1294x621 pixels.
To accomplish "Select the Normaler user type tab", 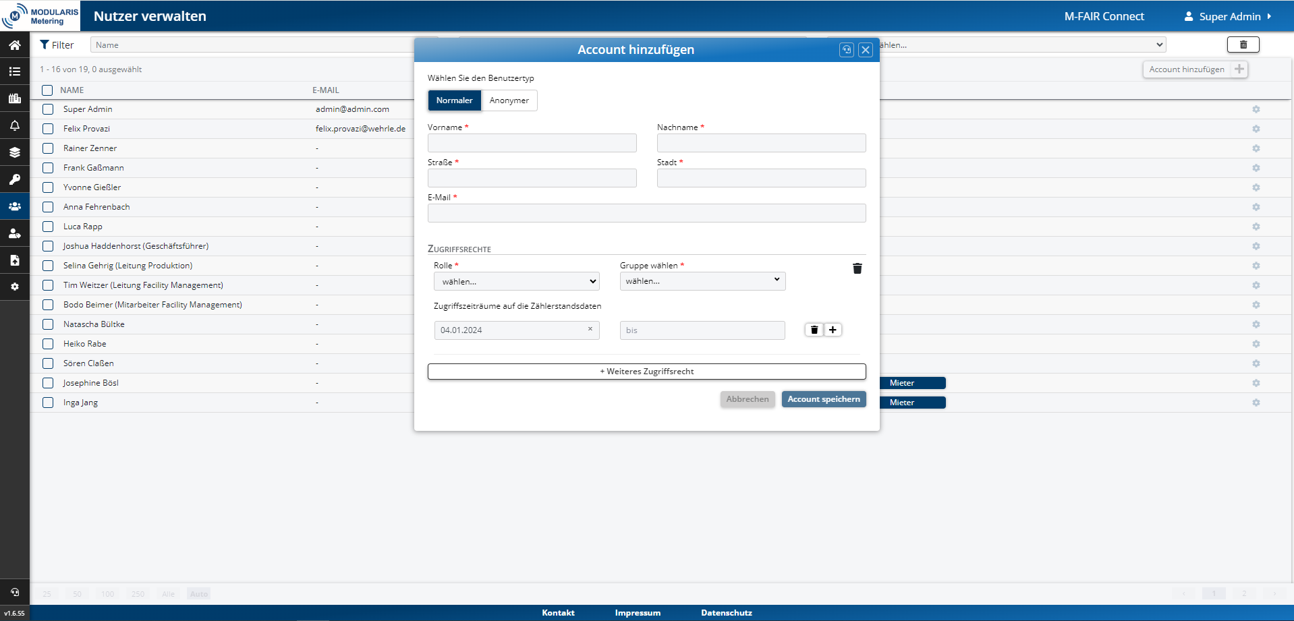I will point(454,100).
